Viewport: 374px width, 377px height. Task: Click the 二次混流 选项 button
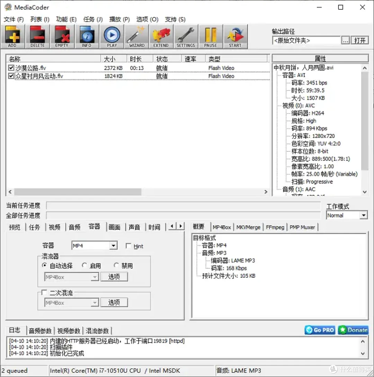(x=114, y=303)
